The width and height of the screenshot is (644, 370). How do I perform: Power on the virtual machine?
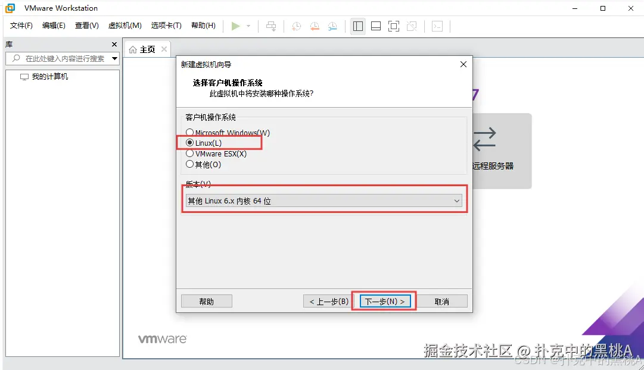[x=236, y=26]
